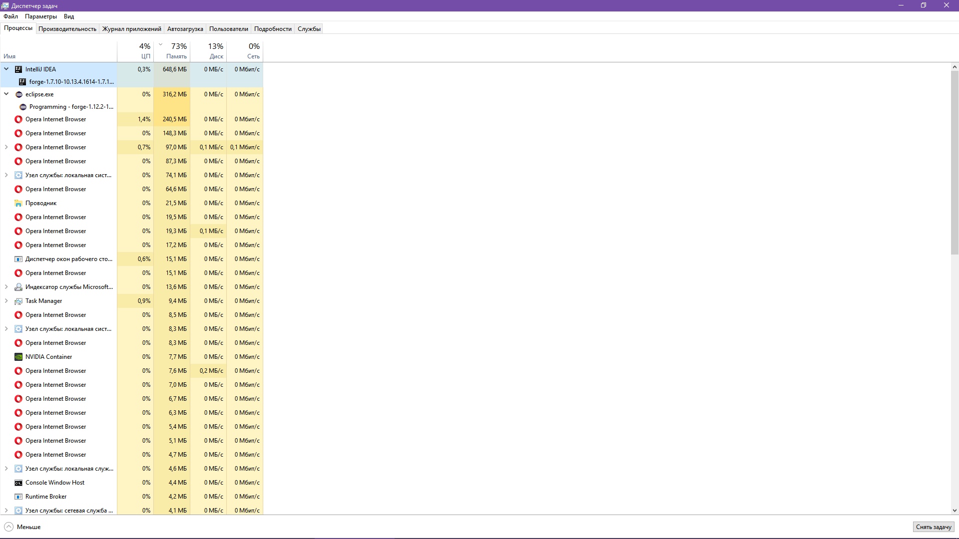Viewport: 959px width, 539px height.
Task: Open the Файл menu
Action: 10,16
